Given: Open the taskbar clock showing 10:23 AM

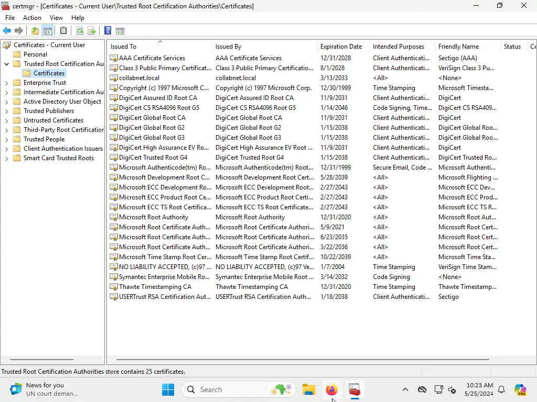Looking at the screenshot, I should point(479,389).
